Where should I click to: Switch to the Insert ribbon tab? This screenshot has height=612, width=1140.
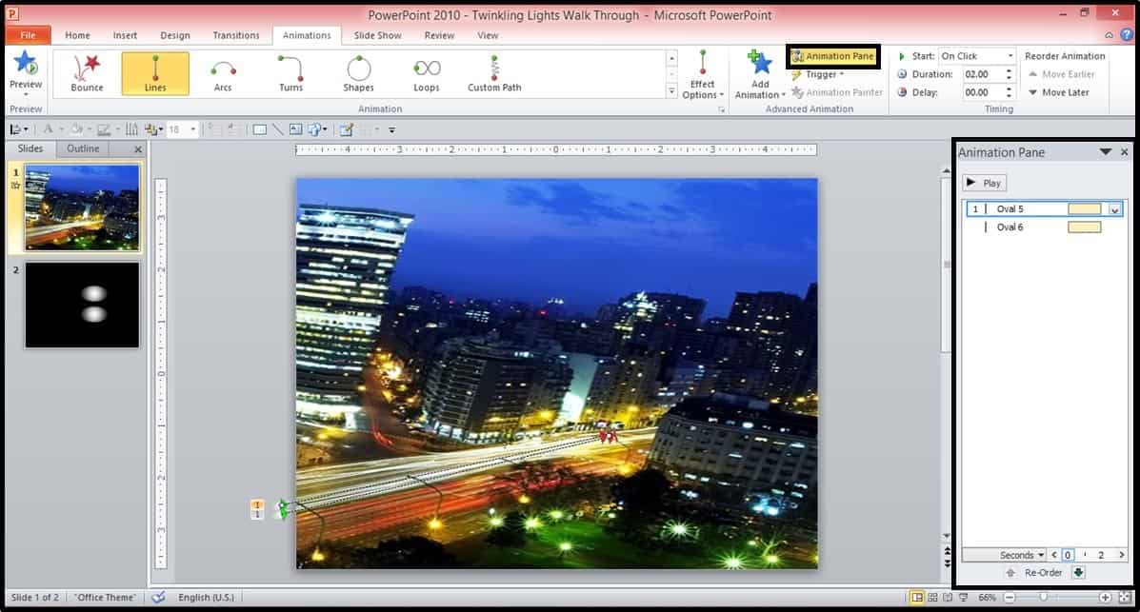[x=125, y=35]
